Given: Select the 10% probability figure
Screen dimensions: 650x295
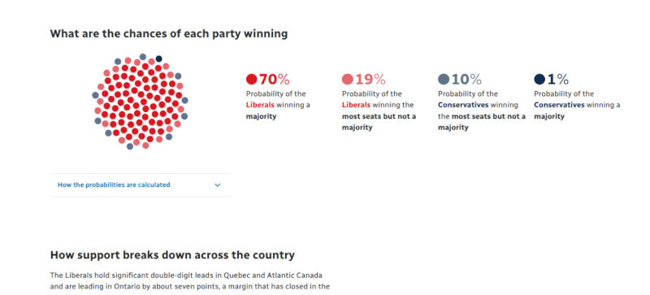Looking at the screenshot, I should 466,80.
